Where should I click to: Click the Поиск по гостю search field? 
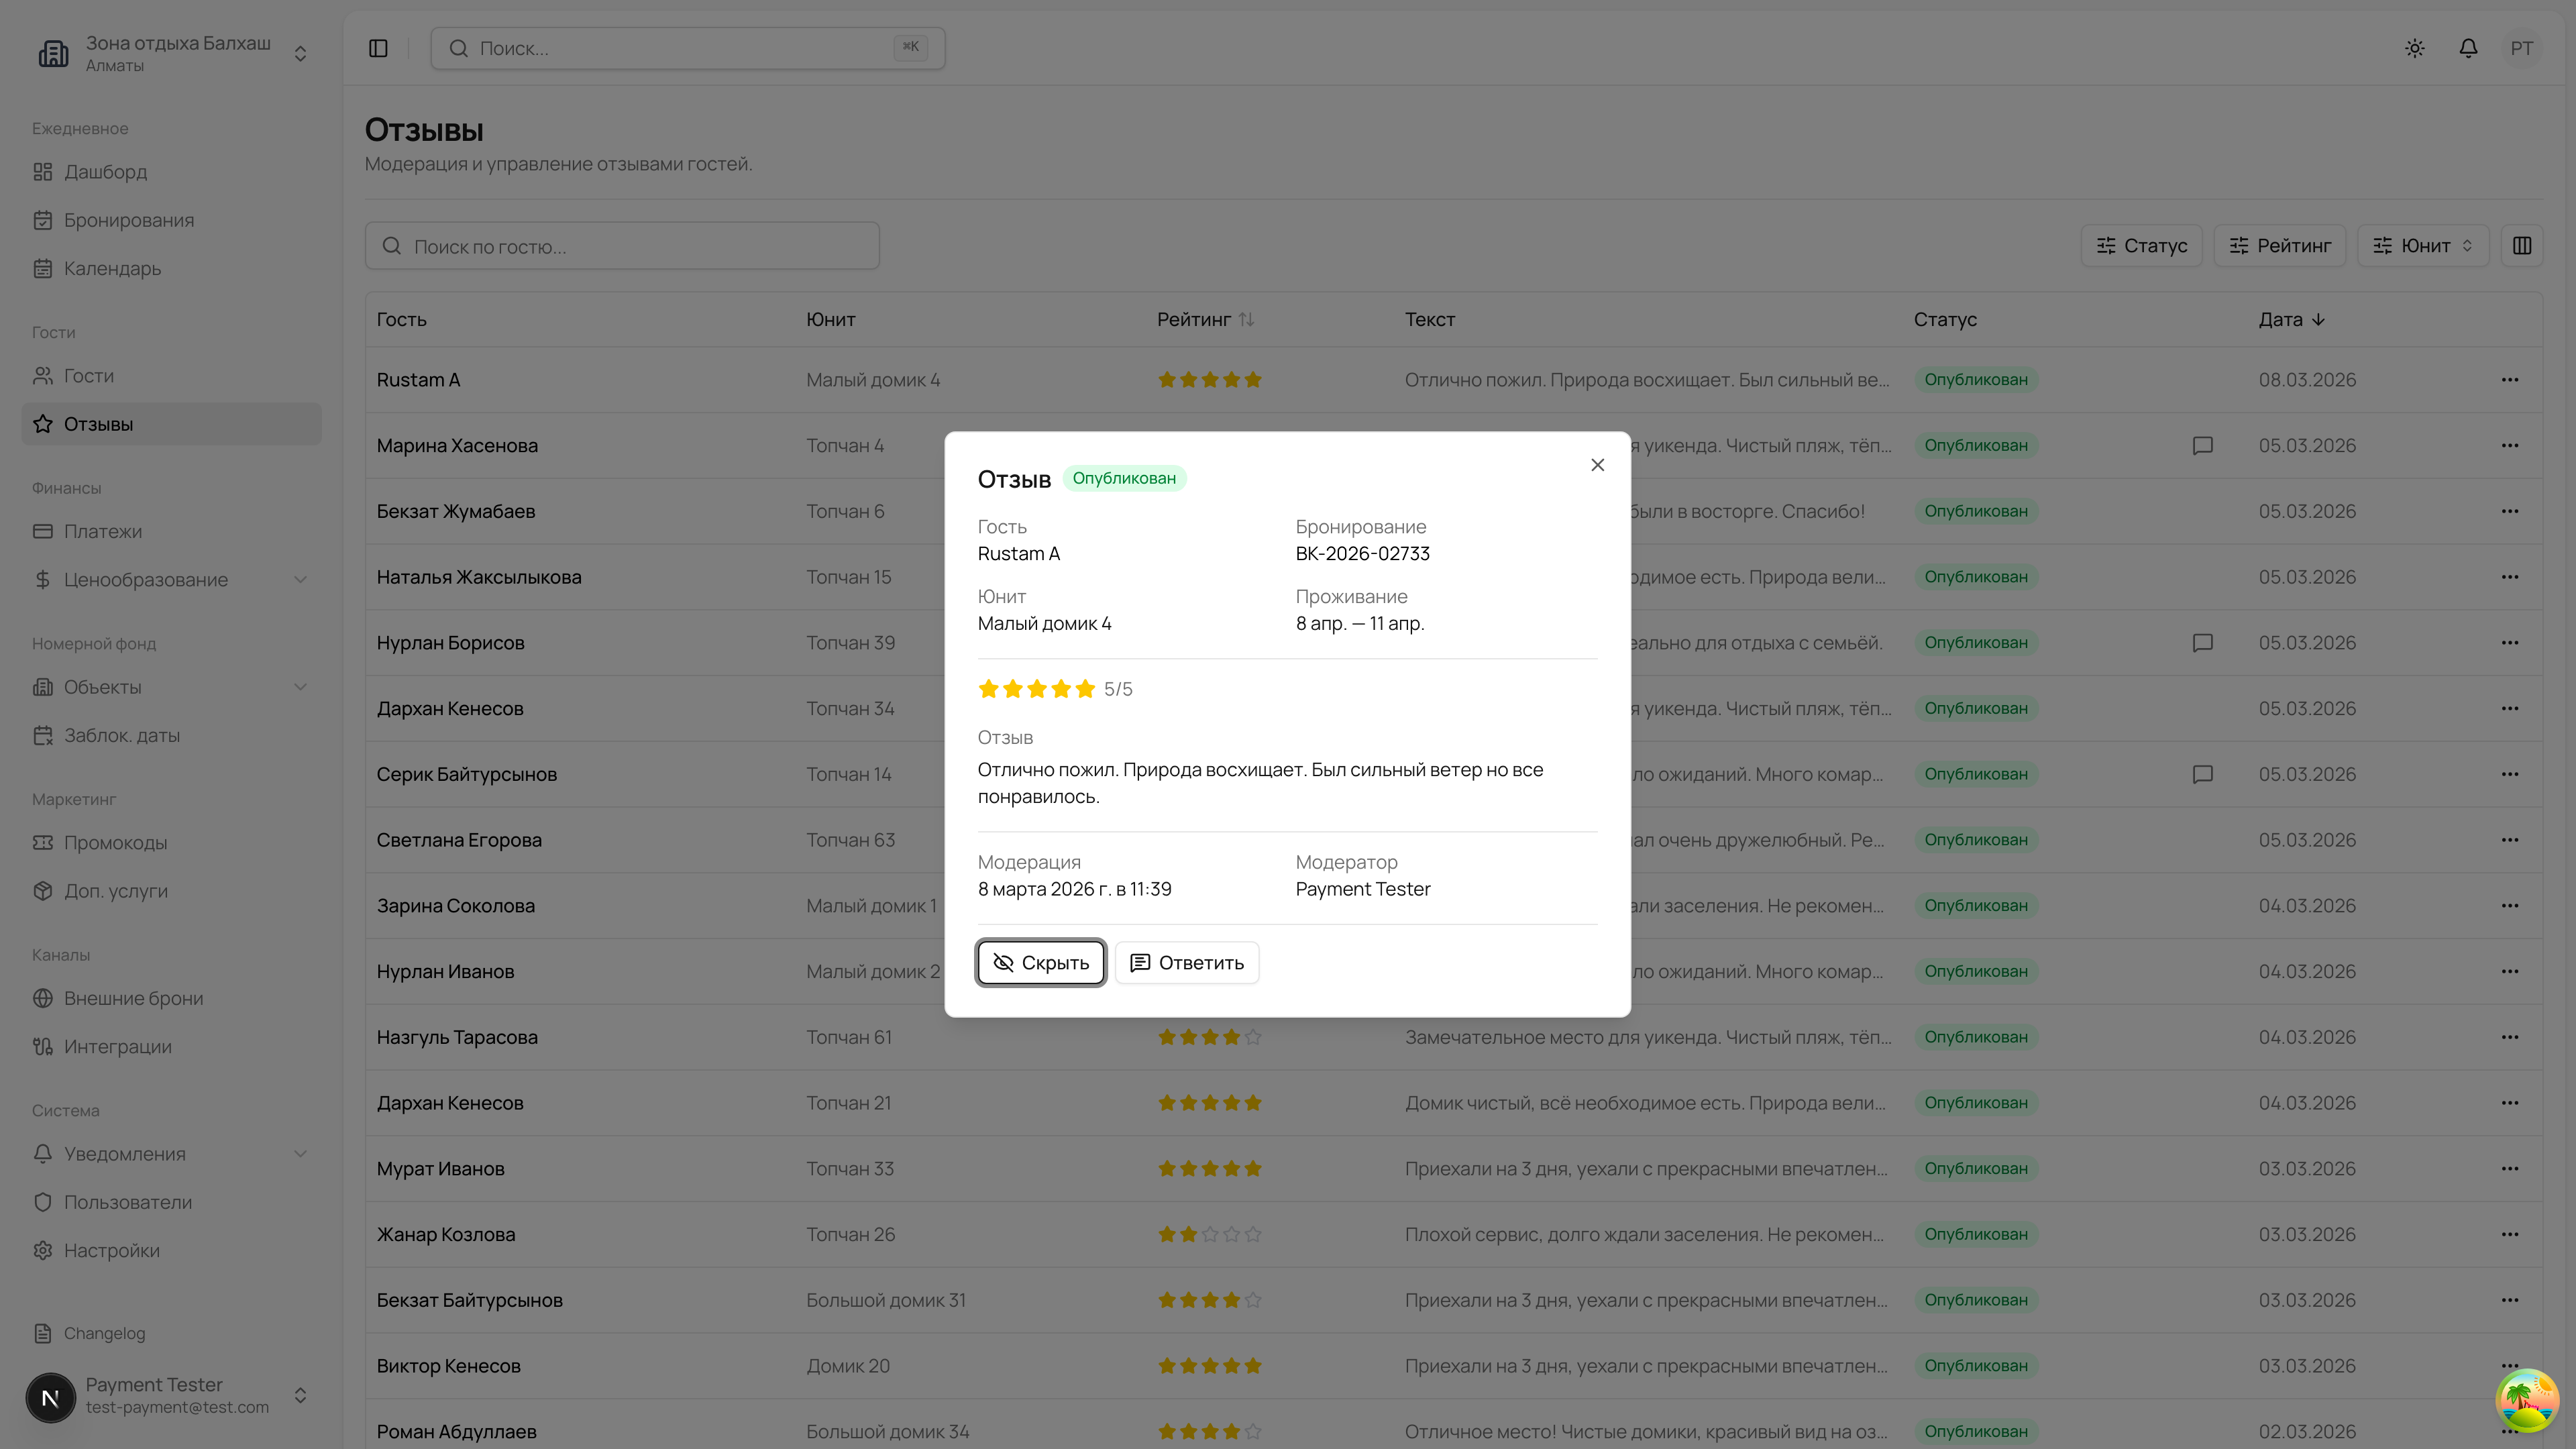[622, 246]
